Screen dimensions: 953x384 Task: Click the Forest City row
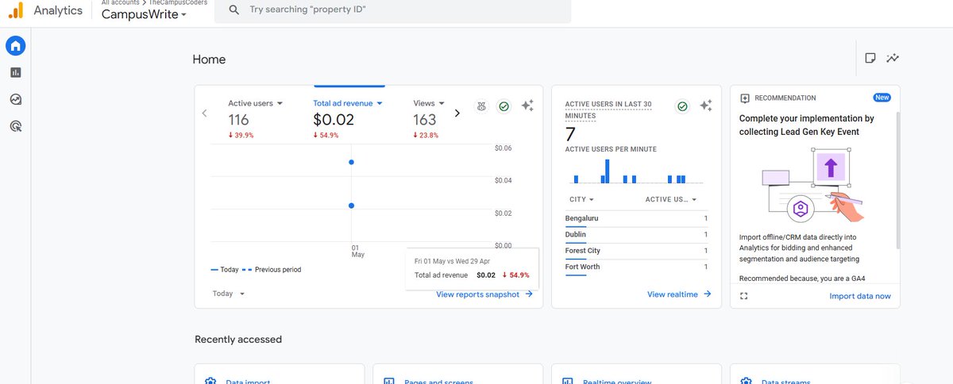point(636,251)
